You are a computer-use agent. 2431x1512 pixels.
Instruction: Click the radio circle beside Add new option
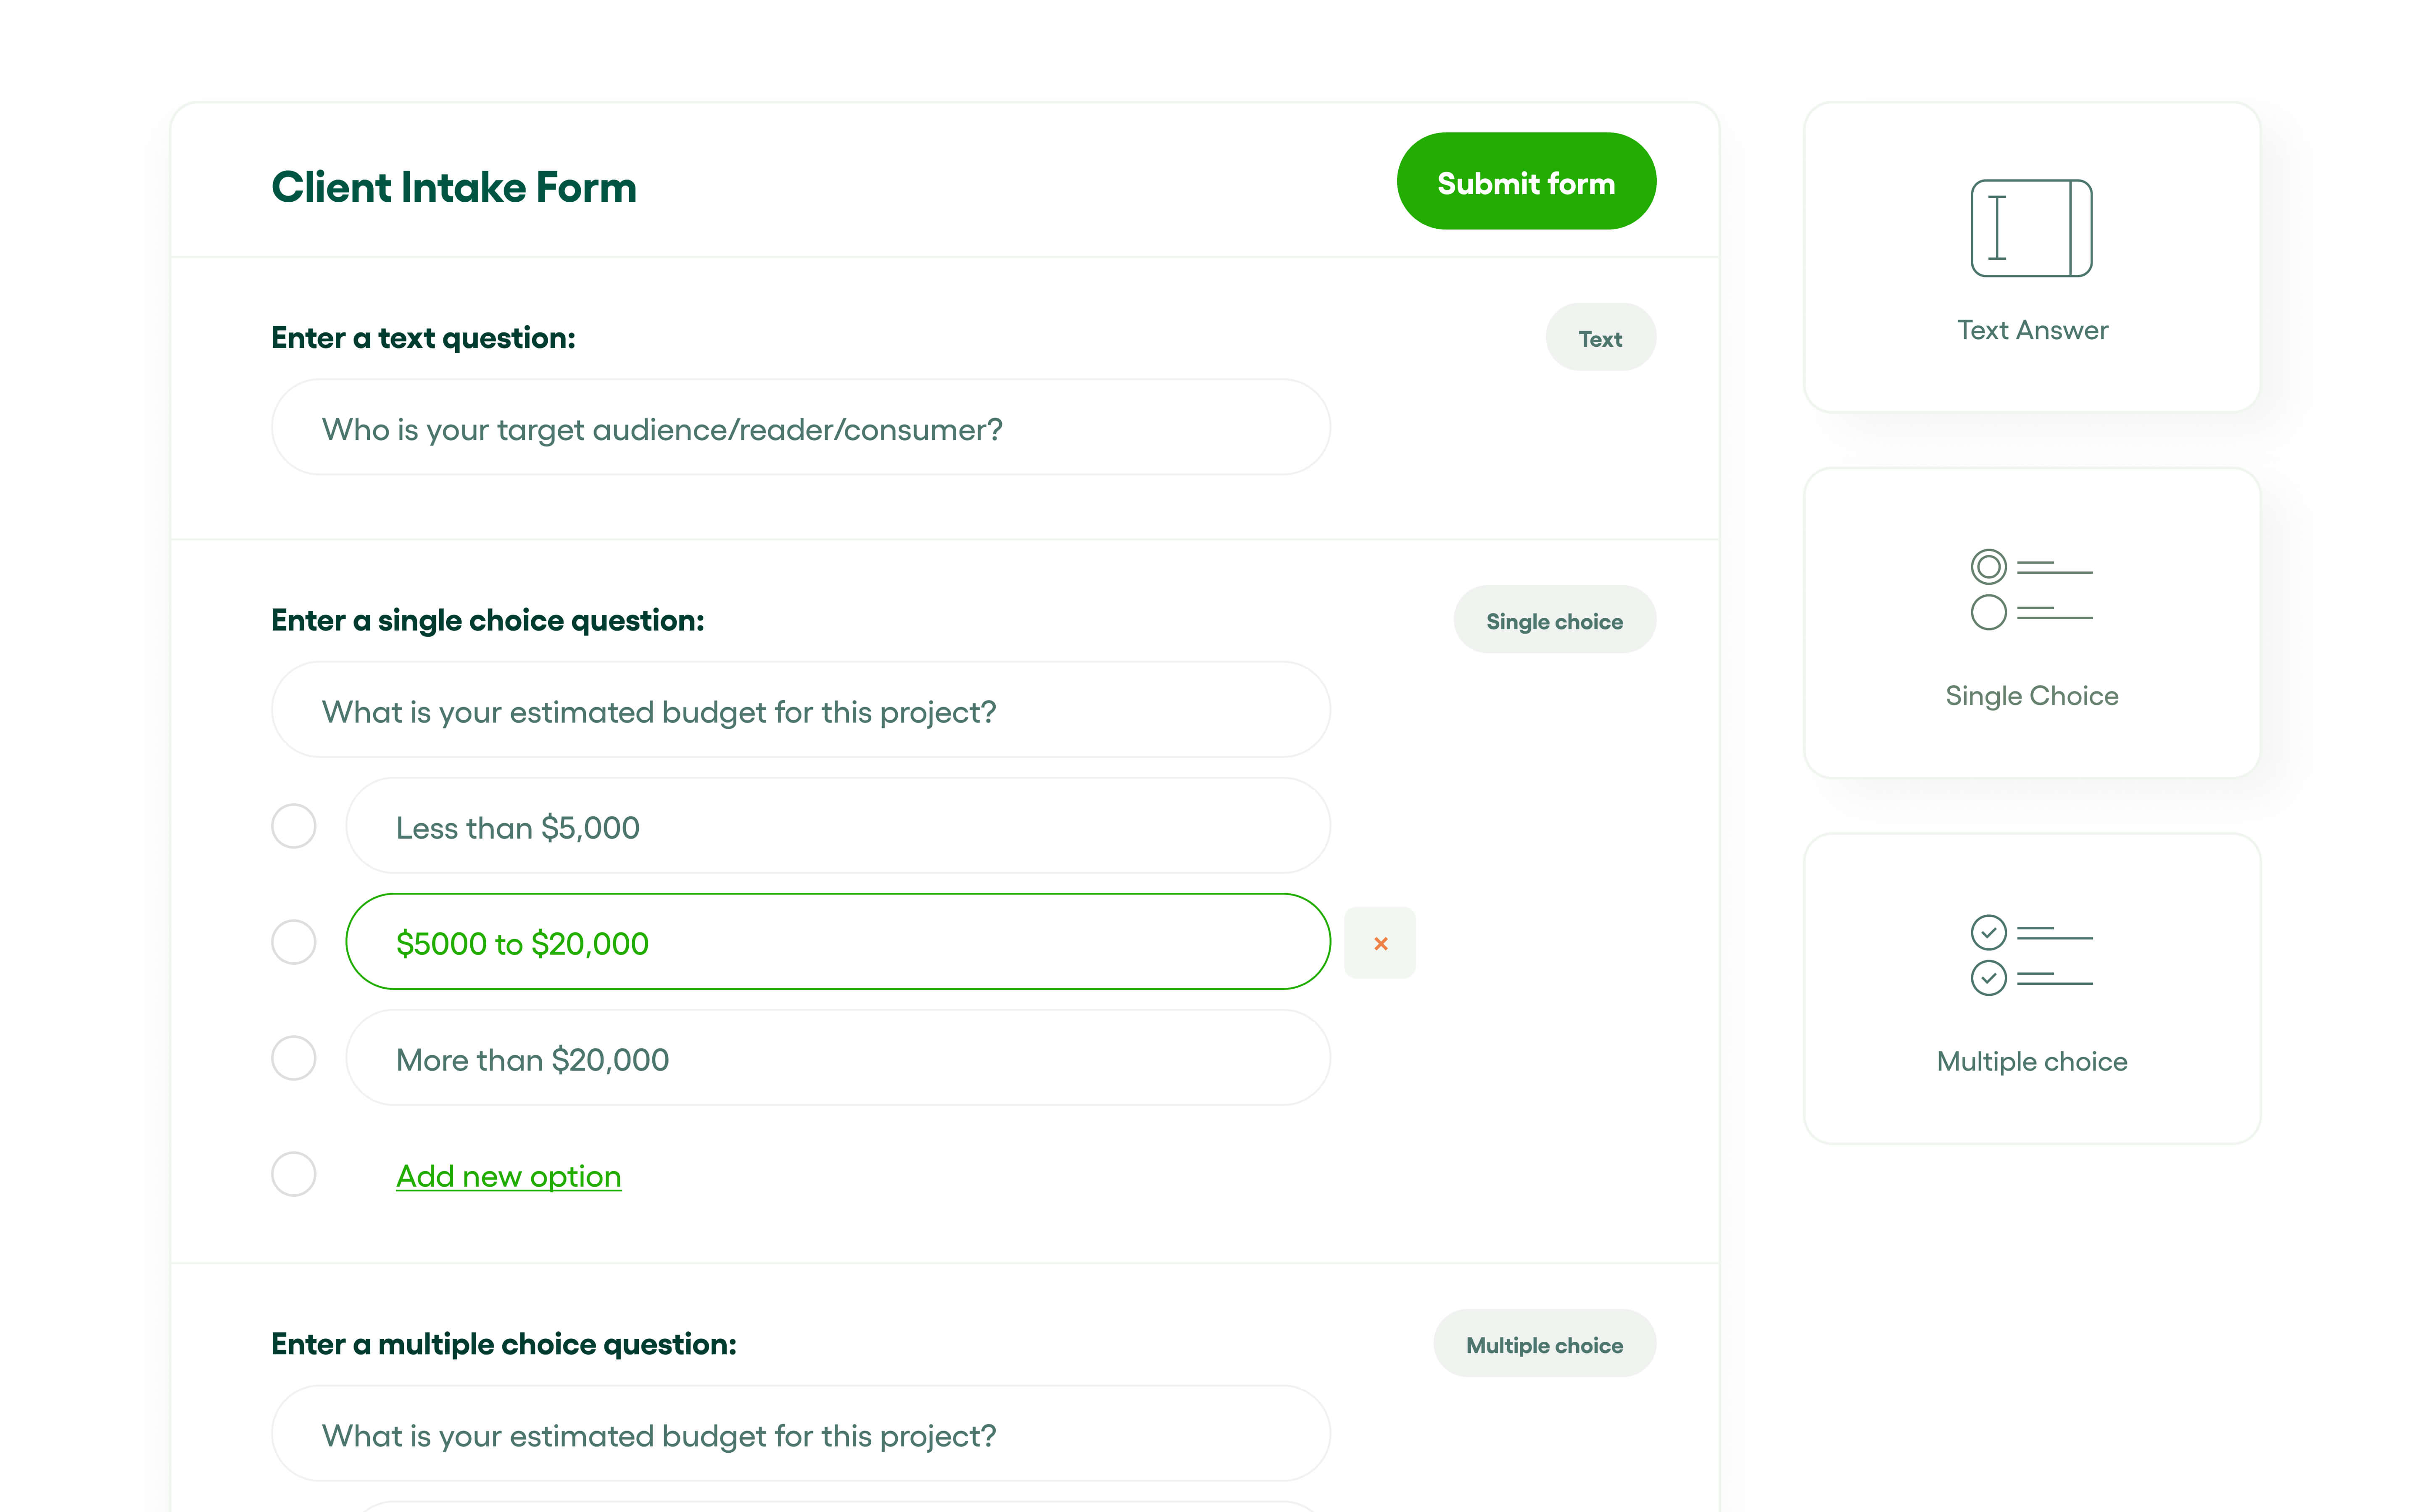(x=294, y=1175)
